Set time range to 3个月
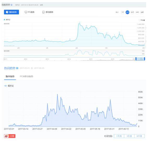This screenshot has width=148, height=141. pyautogui.click(x=129, y=136)
